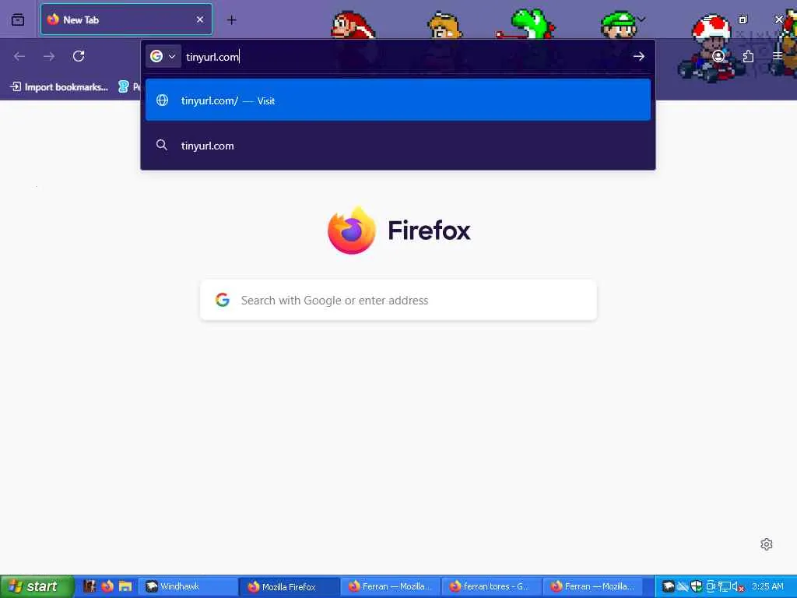The width and height of the screenshot is (797, 598).
Task: Close the New Tab tab
Action: pyautogui.click(x=200, y=19)
